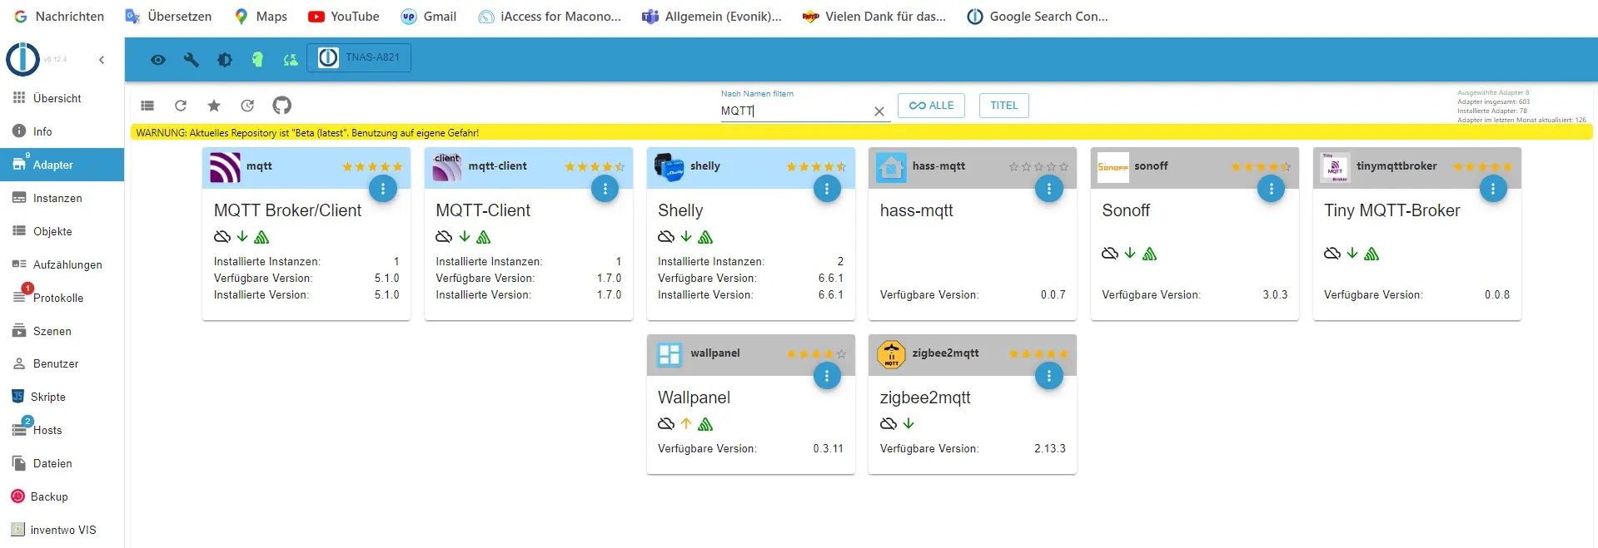Click the check for updates icon
Image resolution: width=1598 pixels, height=548 pixels.
click(247, 106)
